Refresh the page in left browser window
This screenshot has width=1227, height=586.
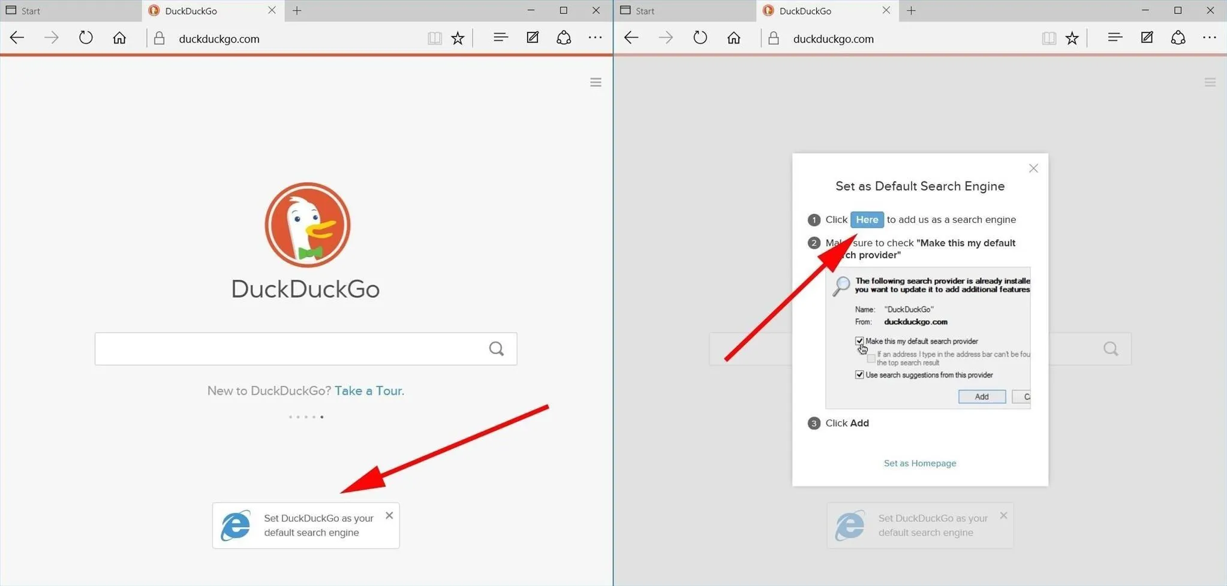point(86,38)
